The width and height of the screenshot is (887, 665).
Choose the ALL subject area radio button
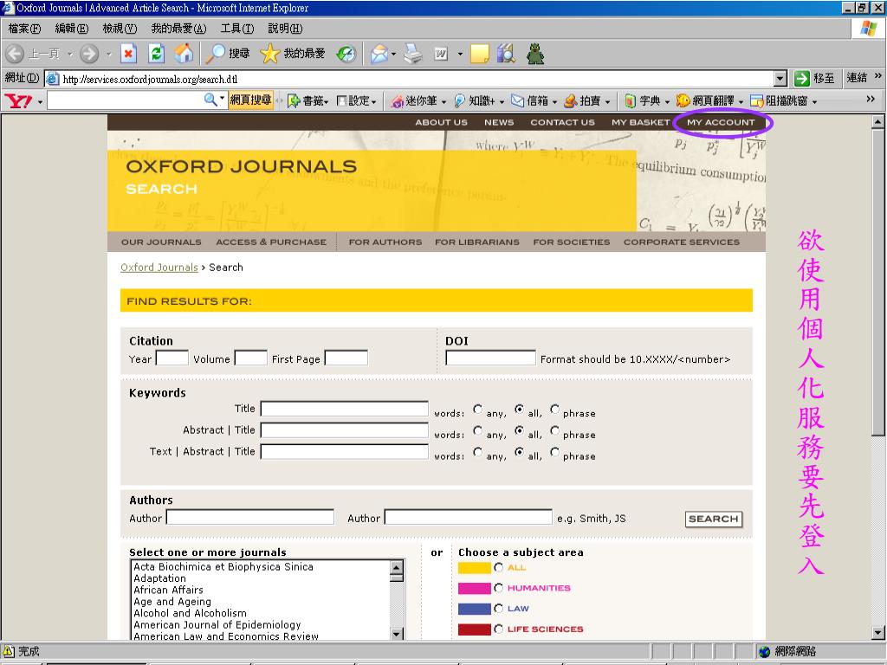(498, 567)
